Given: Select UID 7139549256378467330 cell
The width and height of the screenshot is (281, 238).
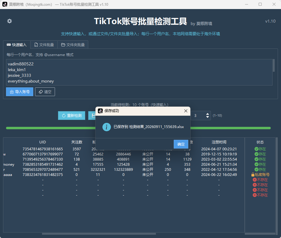Looking at the screenshot, I should (43, 159).
